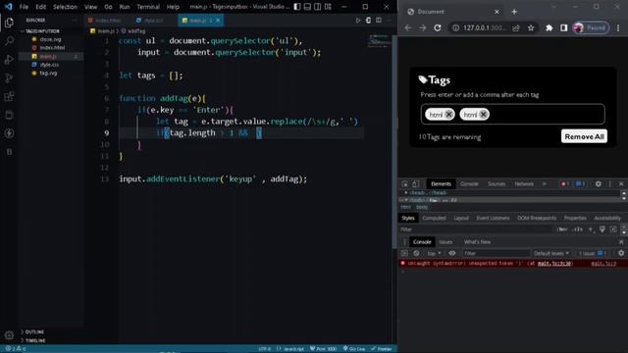Toggle the device toolbar in DevTools
This screenshot has height=353, width=628.
416,183
